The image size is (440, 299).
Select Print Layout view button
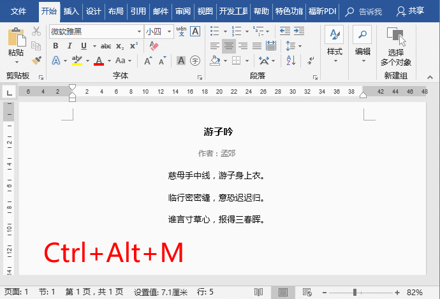pos(283,292)
